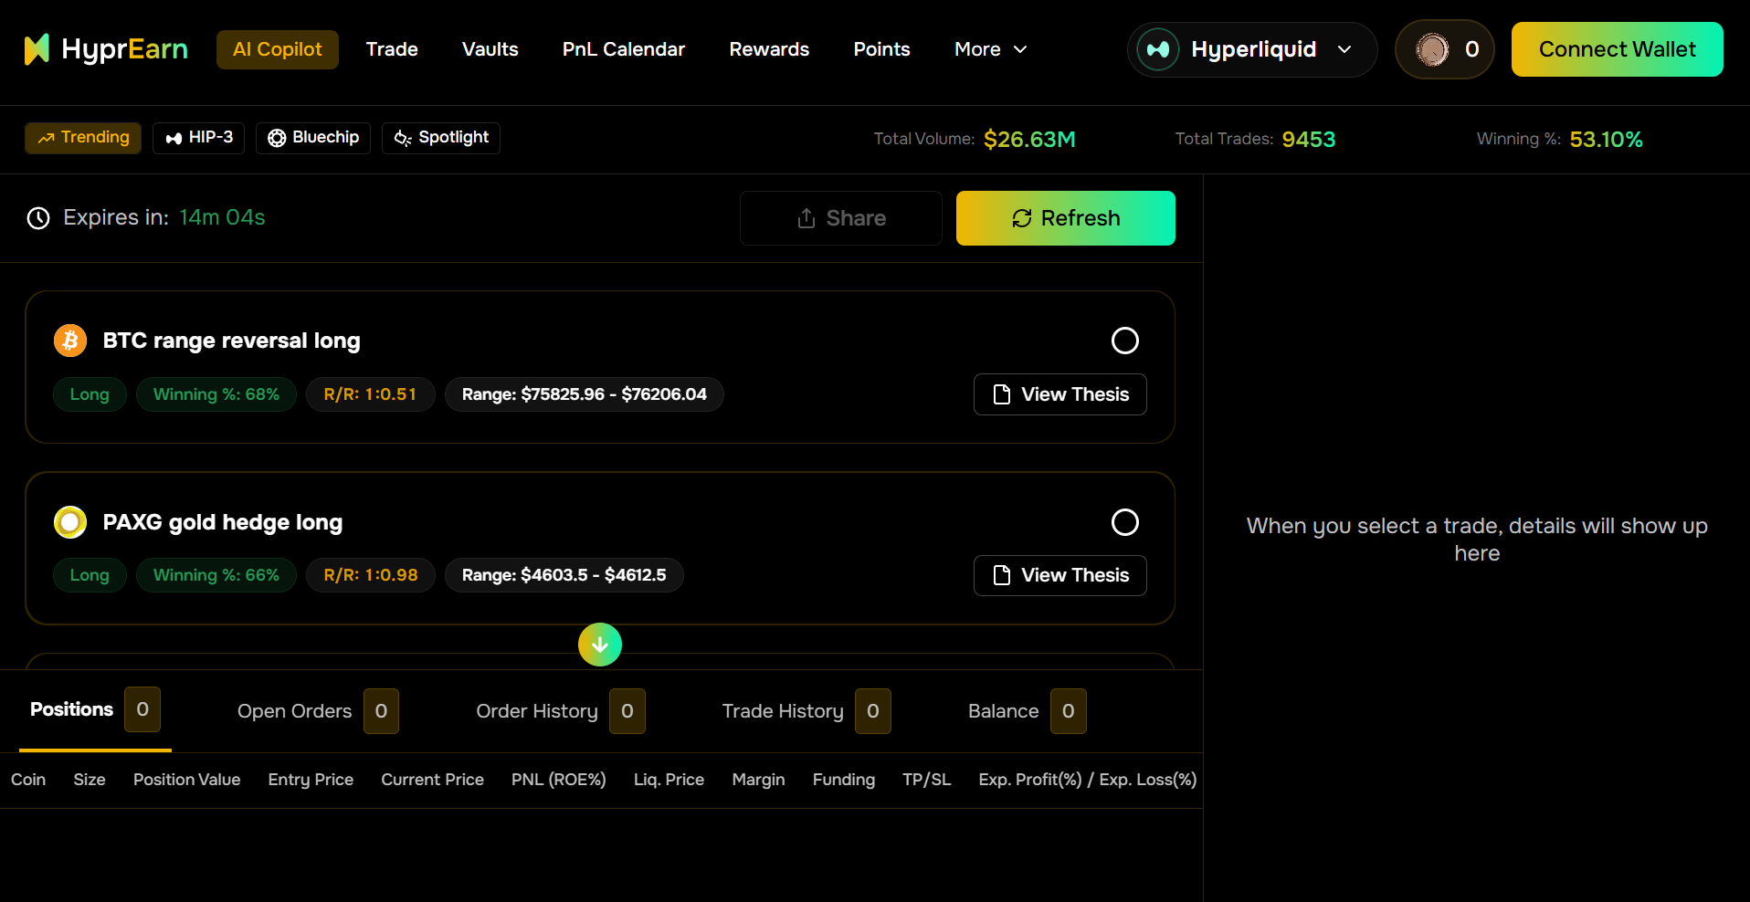Filter by Bluechip trades

point(313,138)
